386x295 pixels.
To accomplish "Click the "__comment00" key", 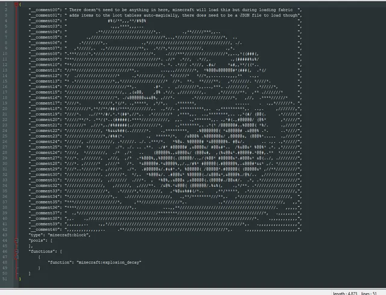I will click(44, 10).
